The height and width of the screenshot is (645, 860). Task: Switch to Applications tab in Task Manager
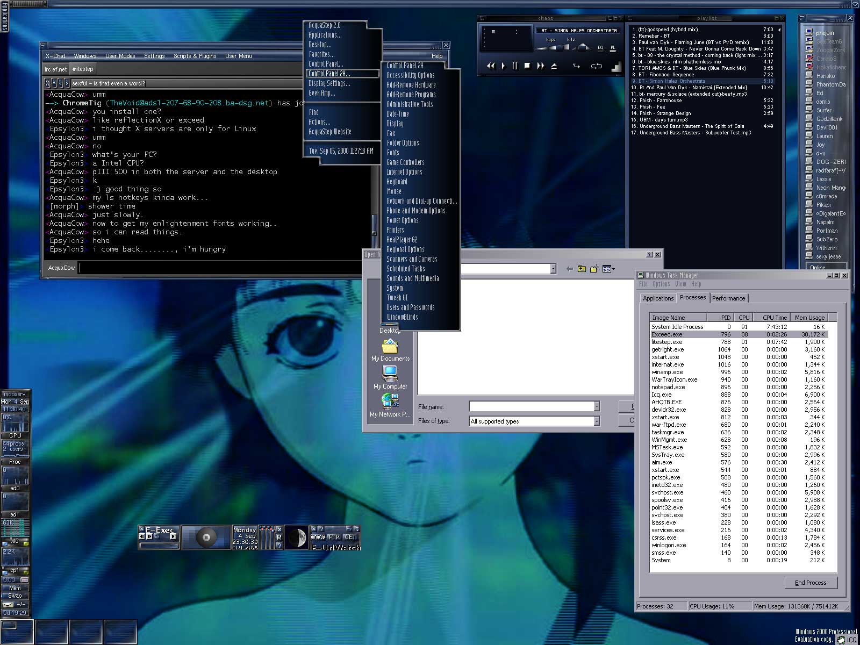(x=658, y=298)
